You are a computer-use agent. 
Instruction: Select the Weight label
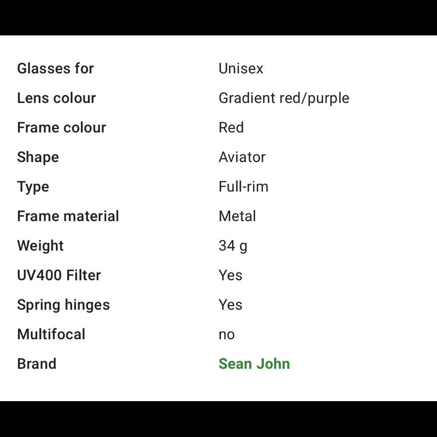click(x=40, y=246)
